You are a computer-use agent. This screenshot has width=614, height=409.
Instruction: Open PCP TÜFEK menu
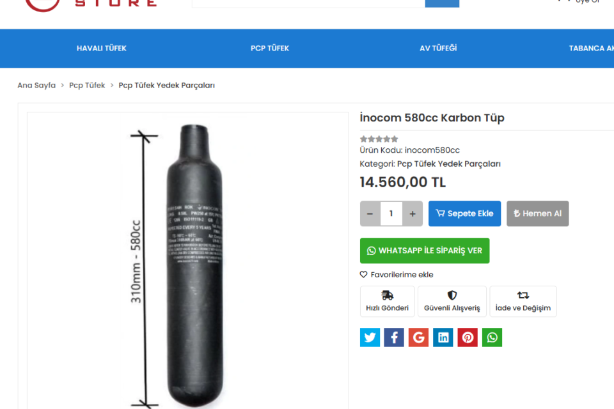click(x=270, y=49)
